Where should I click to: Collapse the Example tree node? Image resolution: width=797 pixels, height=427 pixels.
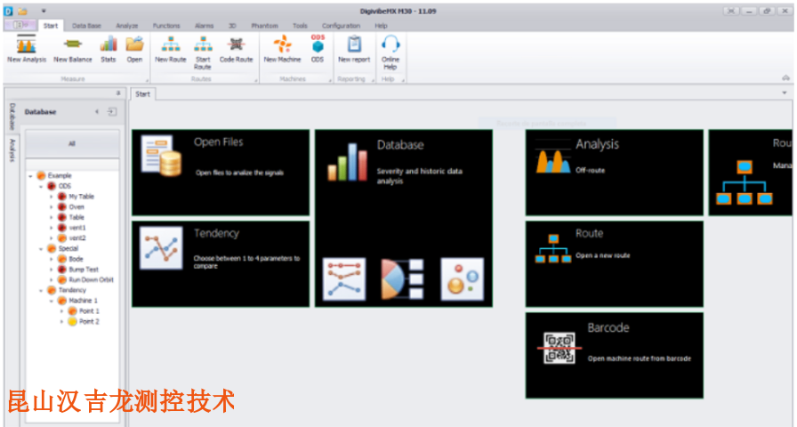(30, 176)
